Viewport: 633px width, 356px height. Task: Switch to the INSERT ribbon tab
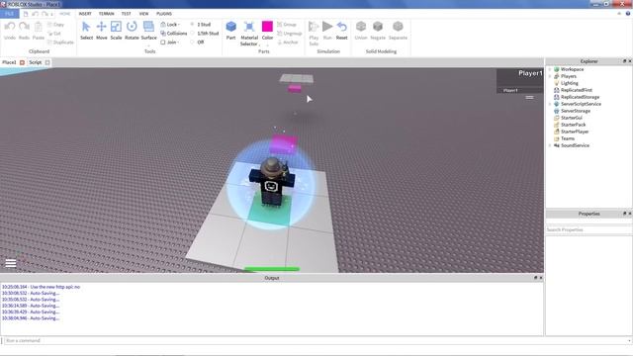click(85, 14)
